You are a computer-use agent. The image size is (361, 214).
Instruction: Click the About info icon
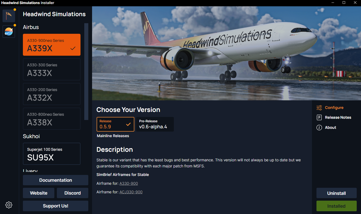coord(319,128)
